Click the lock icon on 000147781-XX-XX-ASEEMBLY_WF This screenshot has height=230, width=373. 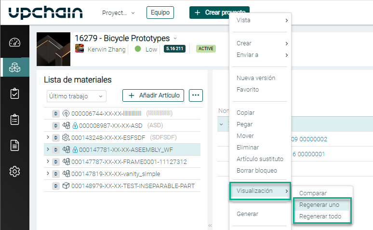[x=75, y=150]
